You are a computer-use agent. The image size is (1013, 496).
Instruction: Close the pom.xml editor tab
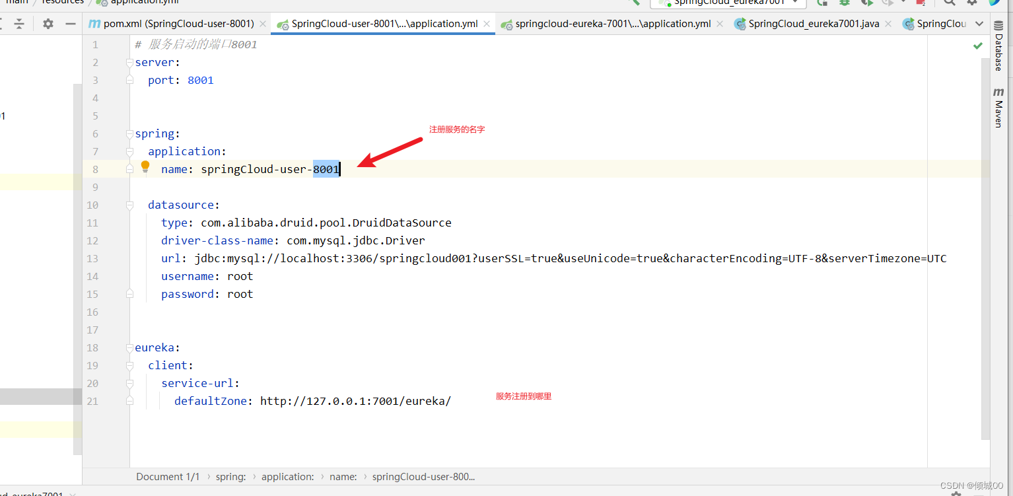click(263, 24)
